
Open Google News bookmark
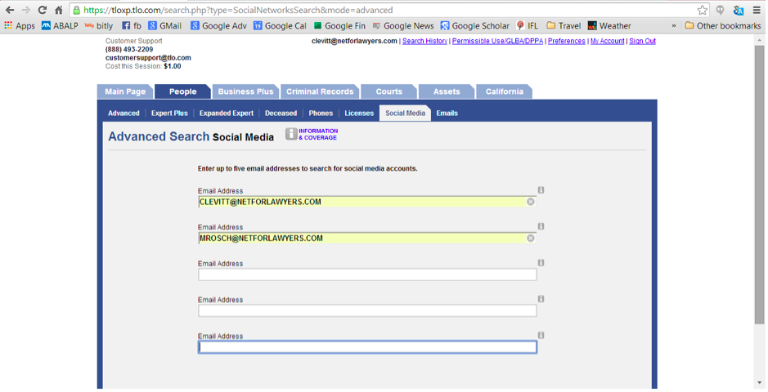(403, 26)
